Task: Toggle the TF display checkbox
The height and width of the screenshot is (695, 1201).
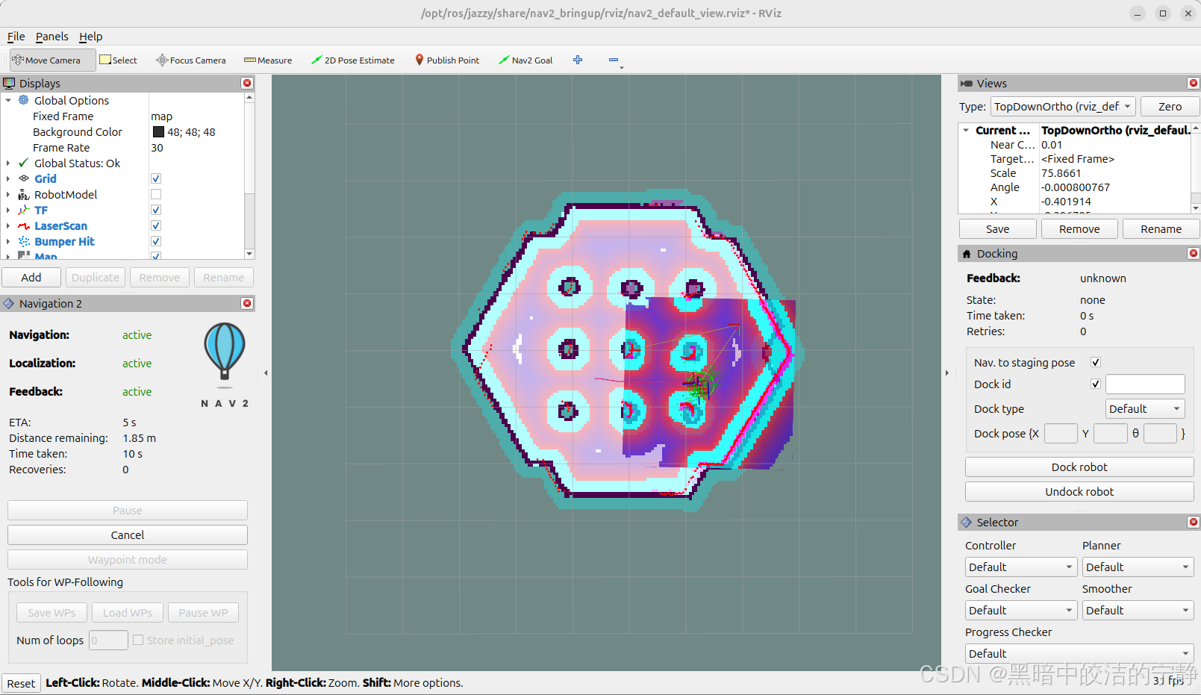Action: (156, 210)
